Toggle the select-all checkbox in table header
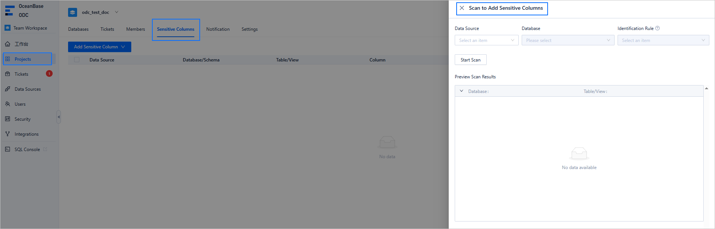The image size is (715, 229). tap(77, 60)
